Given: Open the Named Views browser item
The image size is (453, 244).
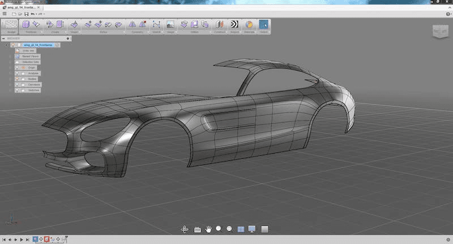Looking at the screenshot, I should tap(29, 56).
